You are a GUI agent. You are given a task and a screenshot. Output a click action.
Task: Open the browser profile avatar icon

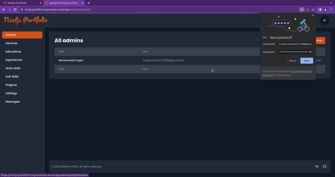[x=326, y=10]
